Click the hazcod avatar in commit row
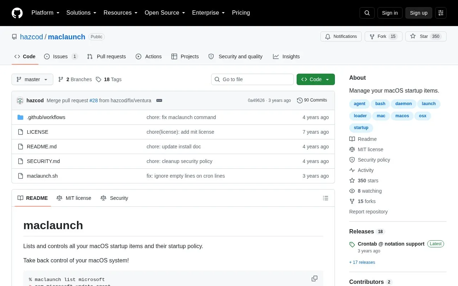458x286 pixels. tap(20, 100)
